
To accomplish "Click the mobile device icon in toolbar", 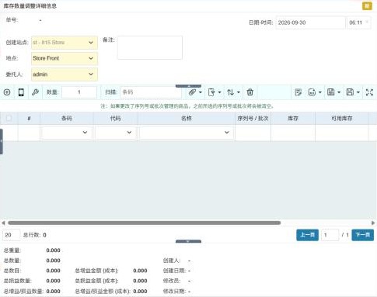I will click(21, 92).
